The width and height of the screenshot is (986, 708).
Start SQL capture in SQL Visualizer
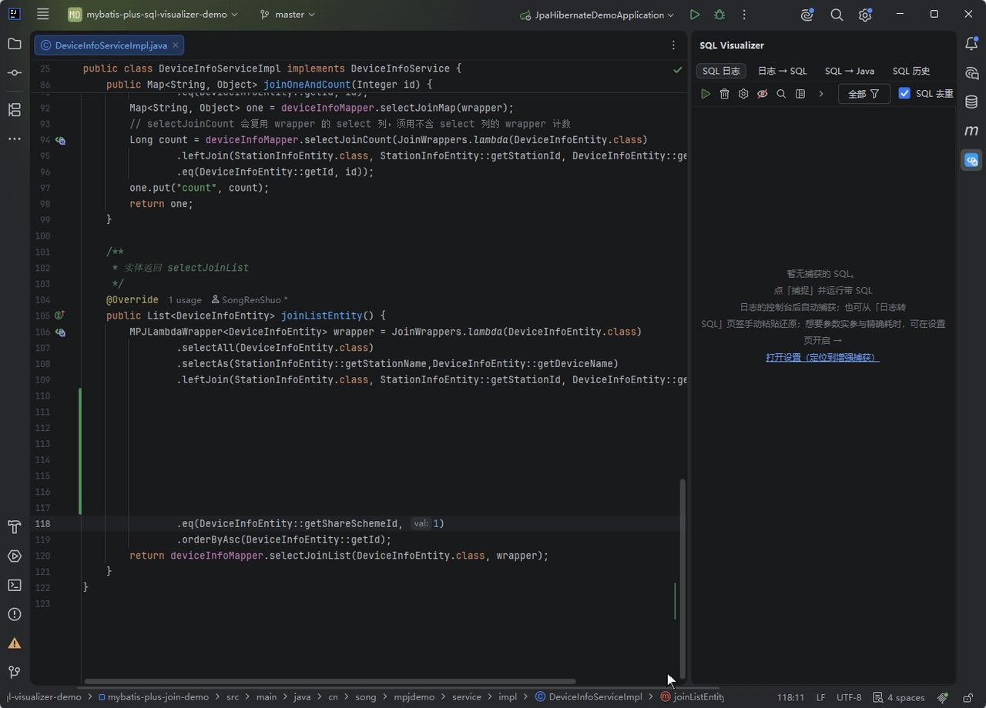click(706, 94)
